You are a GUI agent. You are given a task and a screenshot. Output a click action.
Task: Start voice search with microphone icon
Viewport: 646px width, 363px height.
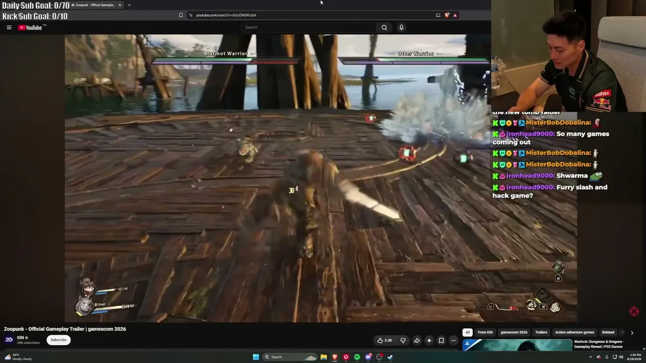[x=401, y=27]
